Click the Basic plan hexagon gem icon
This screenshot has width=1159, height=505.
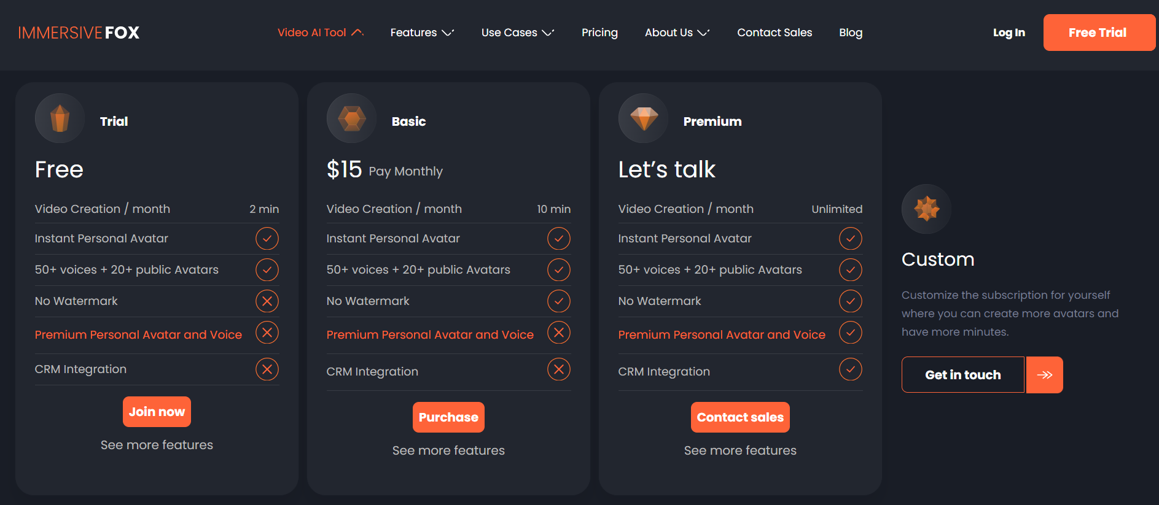click(x=351, y=118)
